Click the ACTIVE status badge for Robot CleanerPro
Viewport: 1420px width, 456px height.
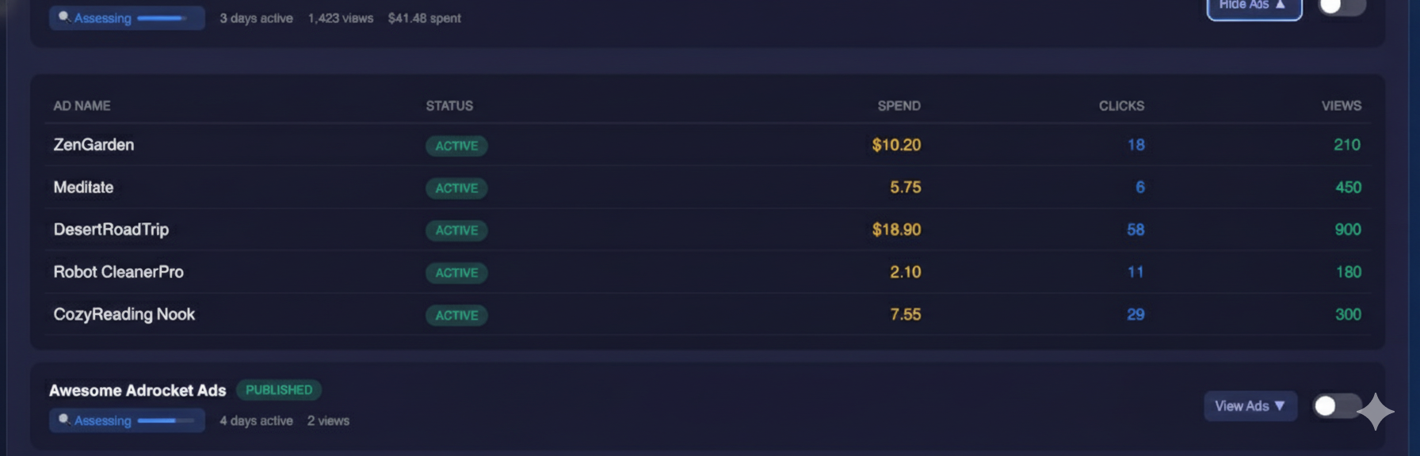456,272
